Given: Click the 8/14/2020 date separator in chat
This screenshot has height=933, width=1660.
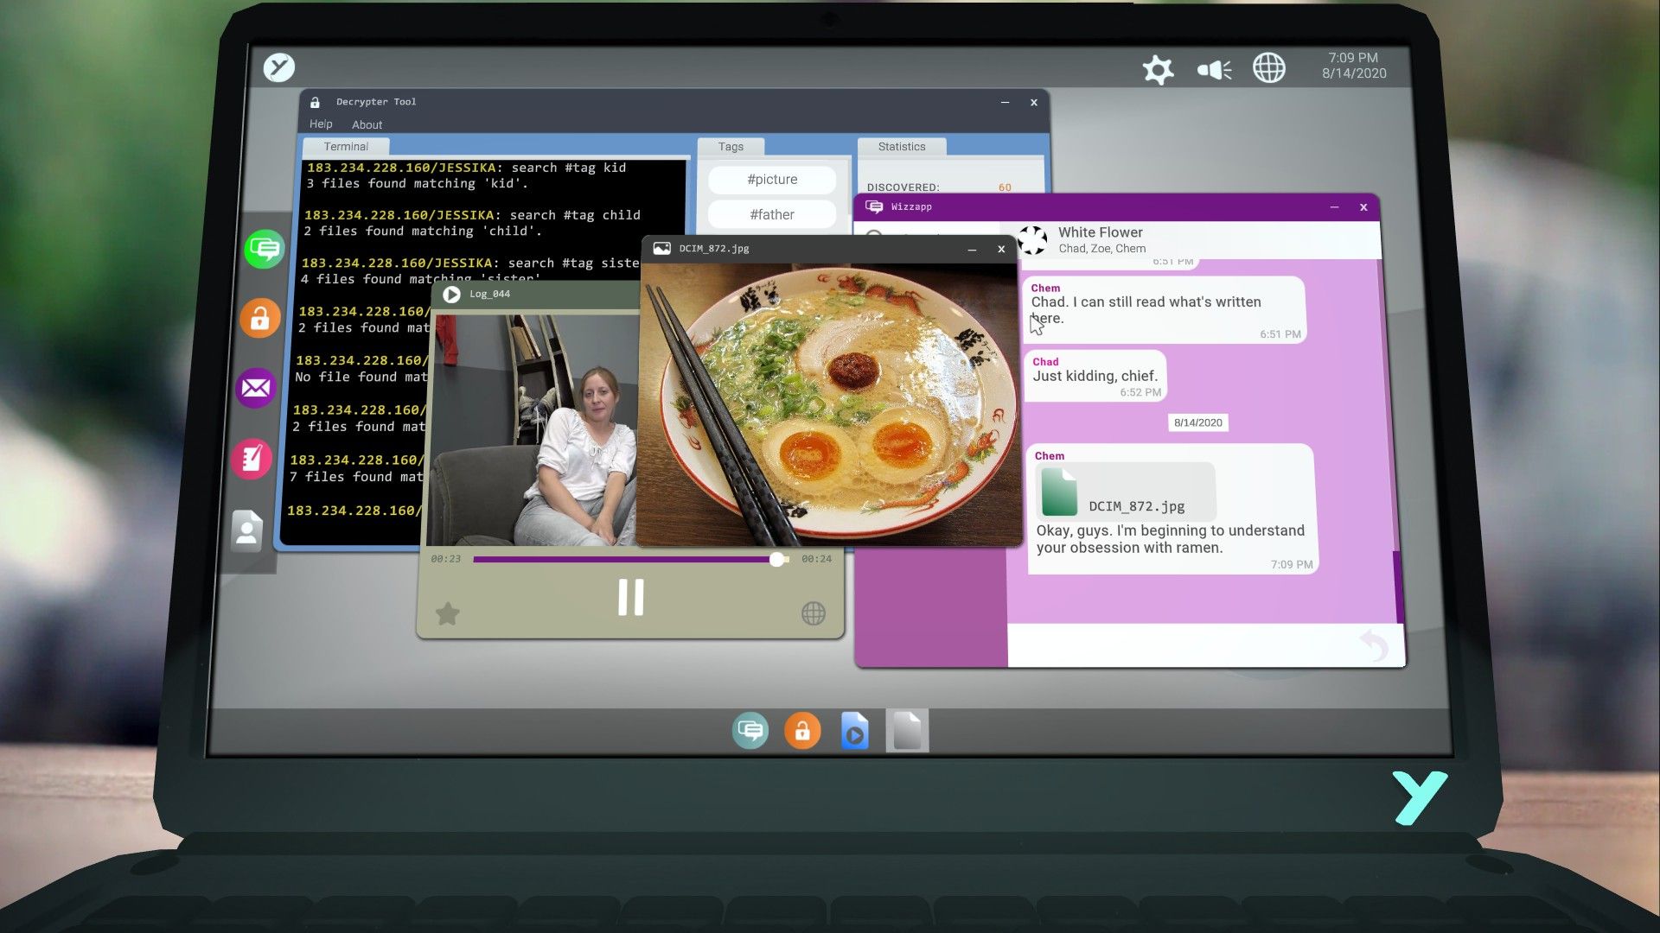Looking at the screenshot, I should 1198,422.
